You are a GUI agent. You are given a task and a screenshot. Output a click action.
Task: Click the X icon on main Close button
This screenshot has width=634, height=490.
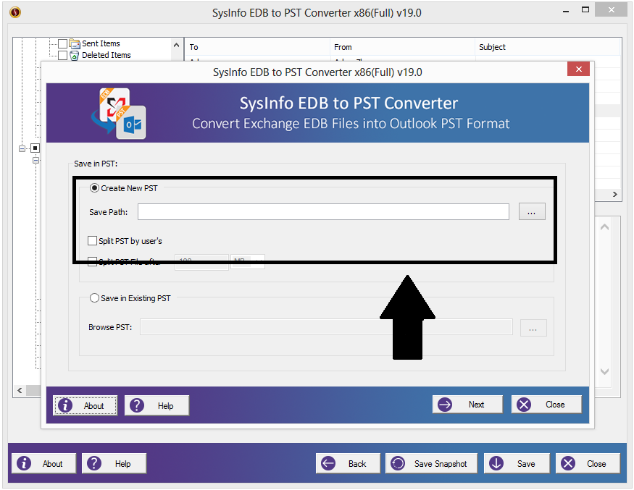tap(568, 463)
